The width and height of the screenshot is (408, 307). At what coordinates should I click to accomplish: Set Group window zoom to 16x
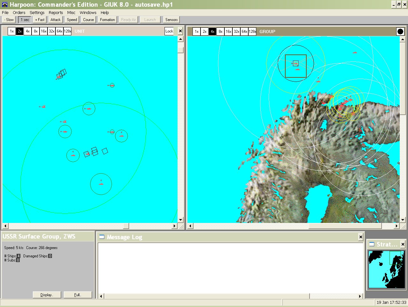tap(228, 32)
